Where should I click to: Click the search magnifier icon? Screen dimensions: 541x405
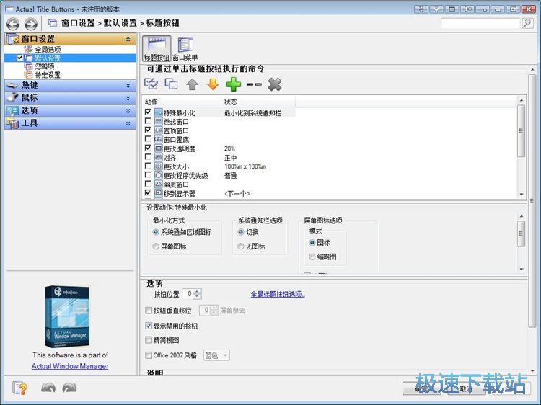(x=527, y=23)
